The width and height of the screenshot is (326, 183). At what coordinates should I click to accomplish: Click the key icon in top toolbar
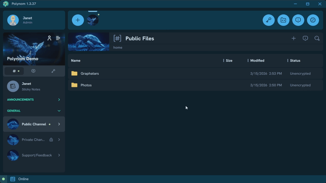(269, 20)
